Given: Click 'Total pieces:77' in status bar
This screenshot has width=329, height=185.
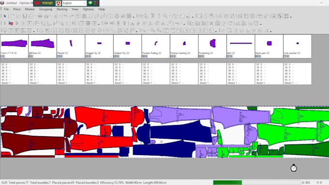Looking at the screenshot, I should click(18, 183).
